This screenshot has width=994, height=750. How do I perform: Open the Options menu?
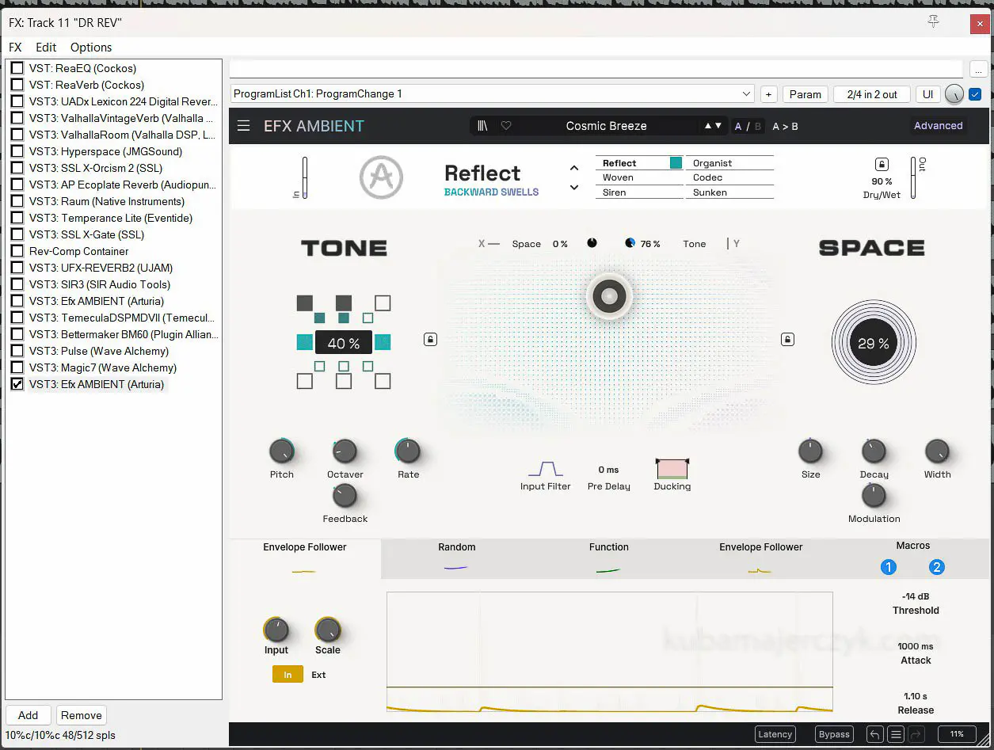click(x=91, y=48)
